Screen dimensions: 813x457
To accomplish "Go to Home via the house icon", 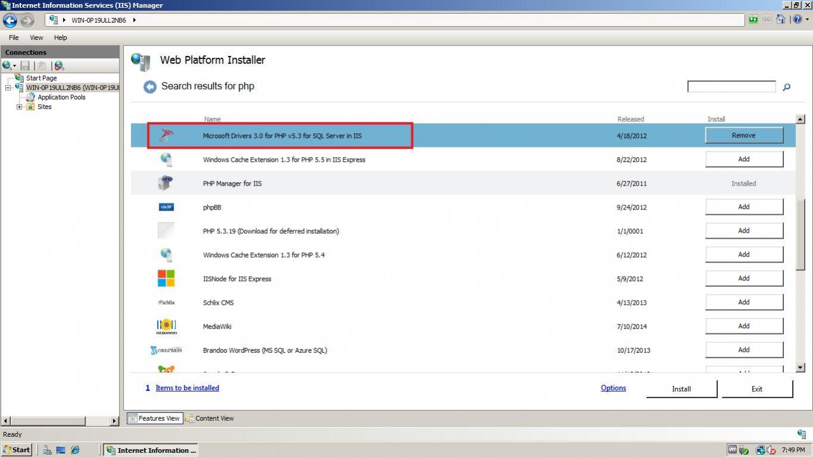I will pyautogui.click(x=781, y=20).
